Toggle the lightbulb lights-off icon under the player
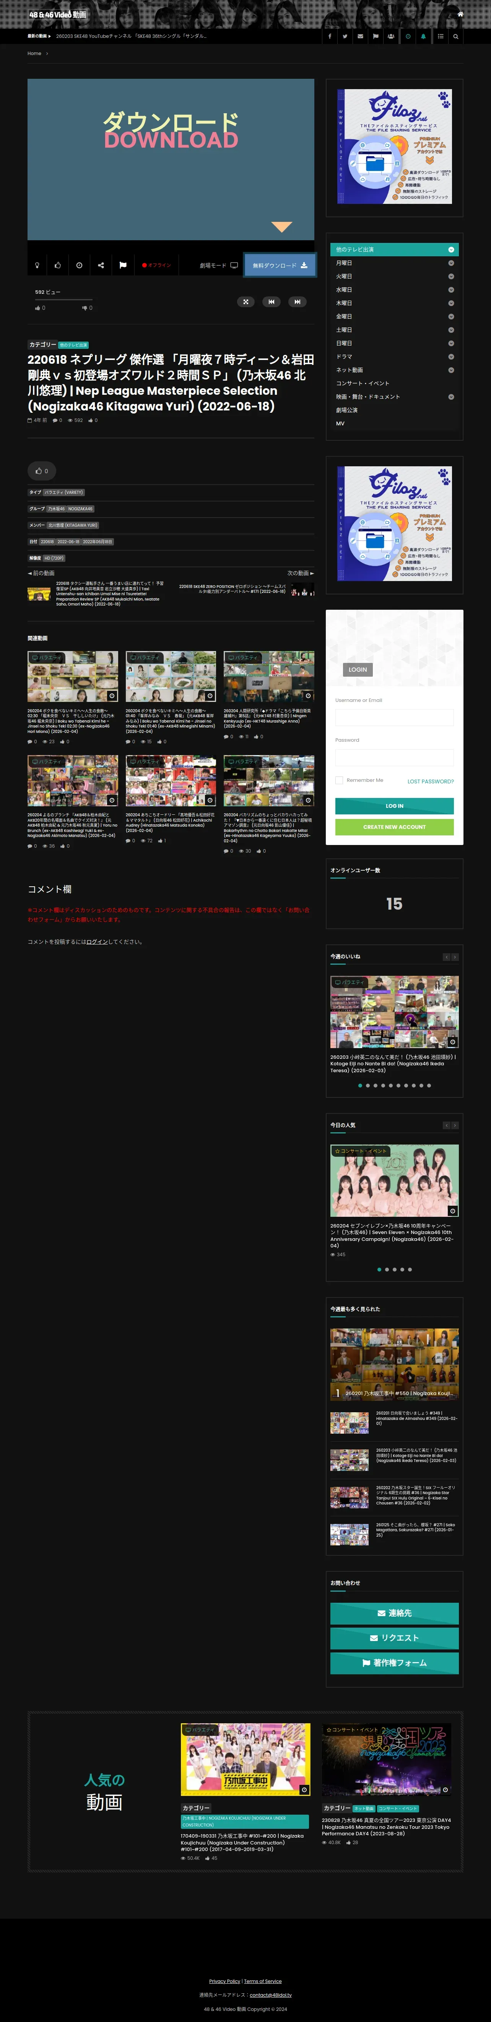Screen dimensions: 491x2022 (37, 265)
